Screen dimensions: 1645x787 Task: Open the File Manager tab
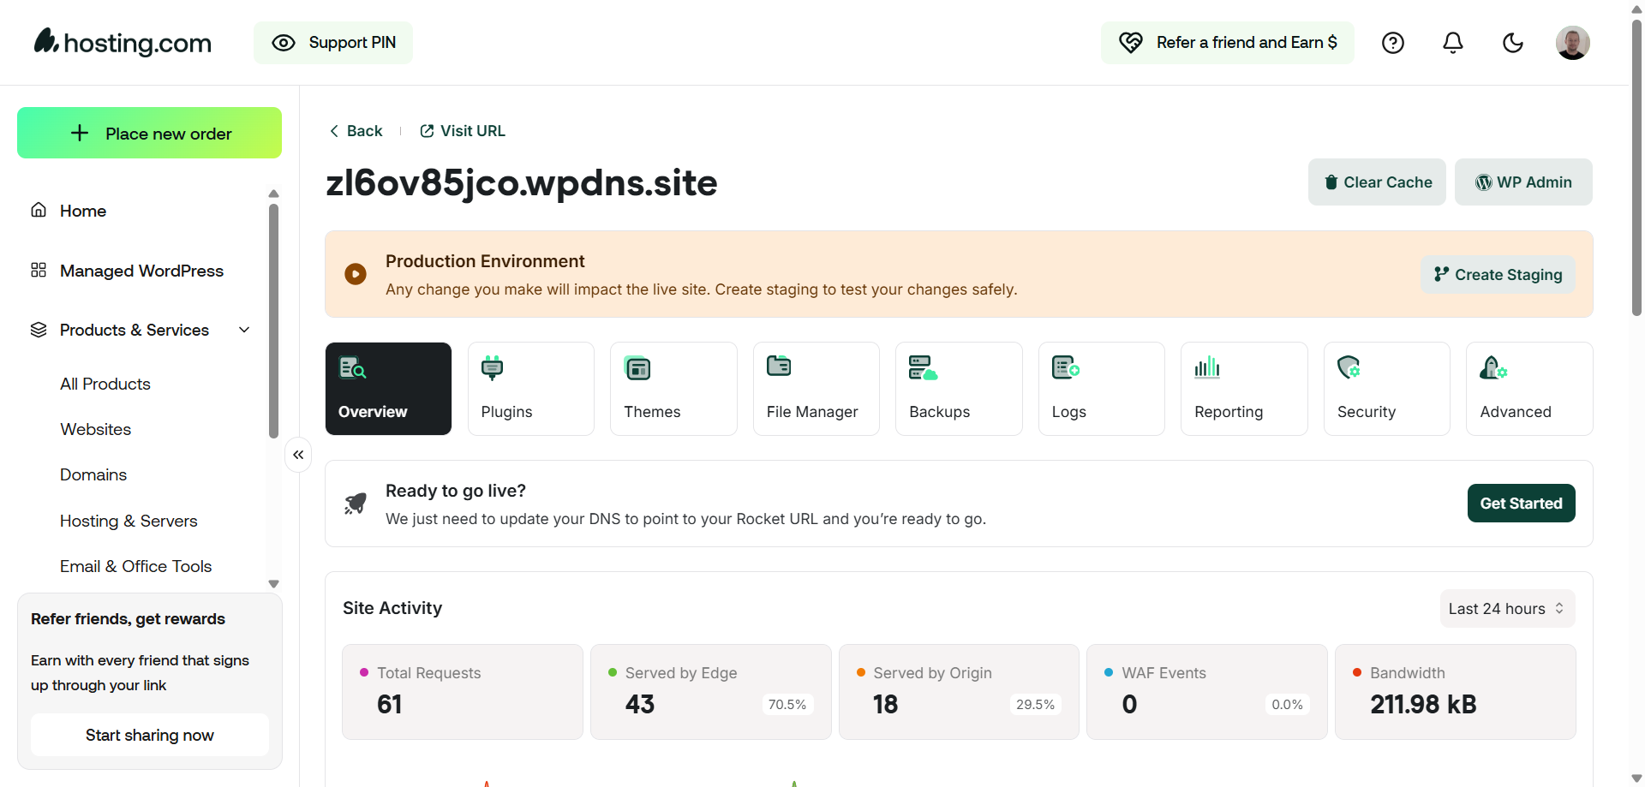pyautogui.click(x=817, y=389)
